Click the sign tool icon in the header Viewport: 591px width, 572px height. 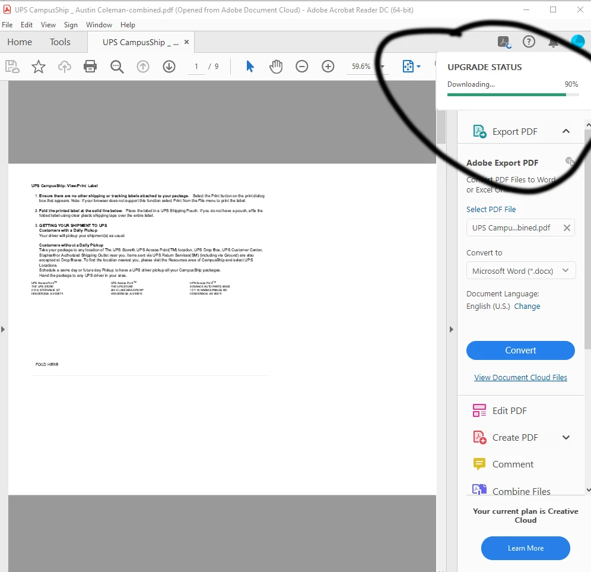click(504, 42)
